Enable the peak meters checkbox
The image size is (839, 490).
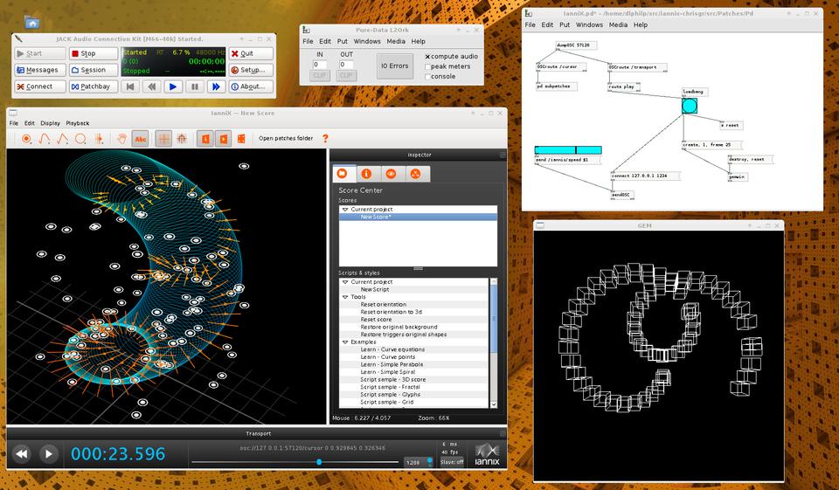(427, 66)
